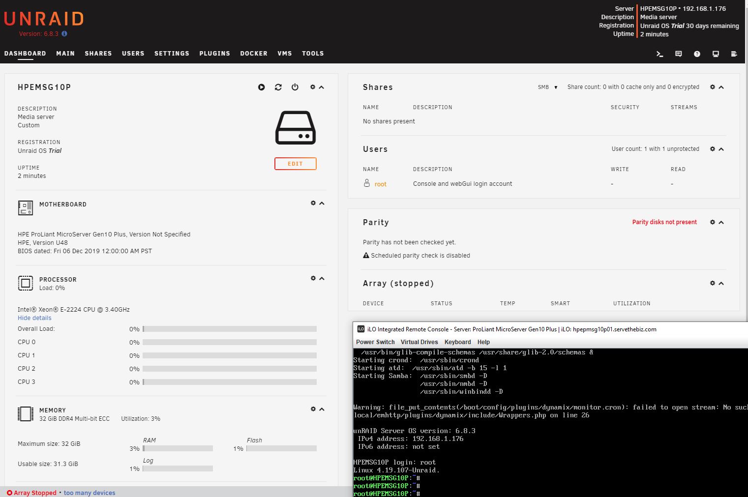Click the help question mark icon
Image resolution: width=748 pixels, height=497 pixels.
(x=697, y=54)
